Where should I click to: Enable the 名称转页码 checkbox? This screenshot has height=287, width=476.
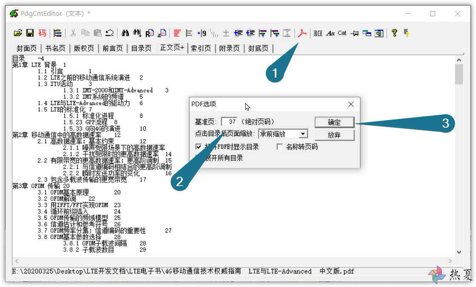(x=280, y=147)
